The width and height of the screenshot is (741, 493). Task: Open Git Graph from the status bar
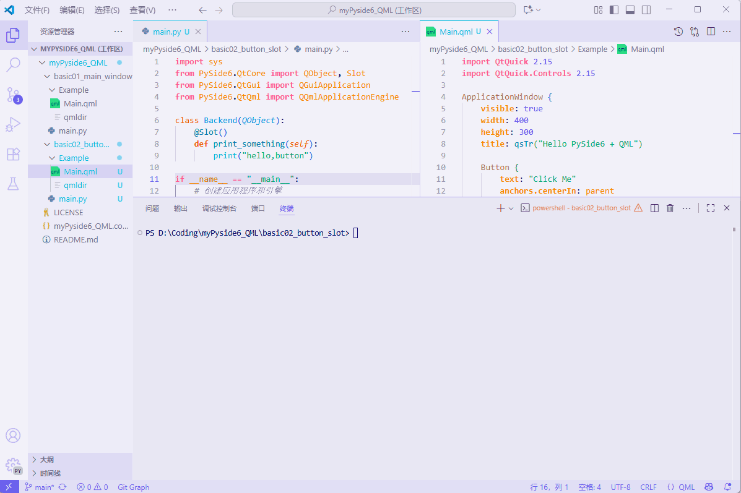[x=133, y=487]
